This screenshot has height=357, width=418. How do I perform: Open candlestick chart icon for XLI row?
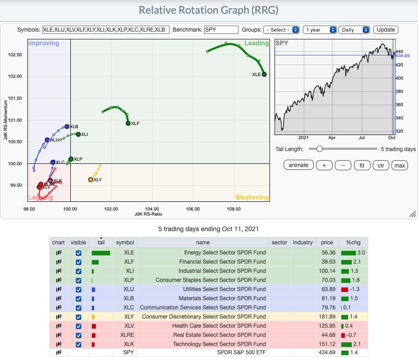(58, 271)
